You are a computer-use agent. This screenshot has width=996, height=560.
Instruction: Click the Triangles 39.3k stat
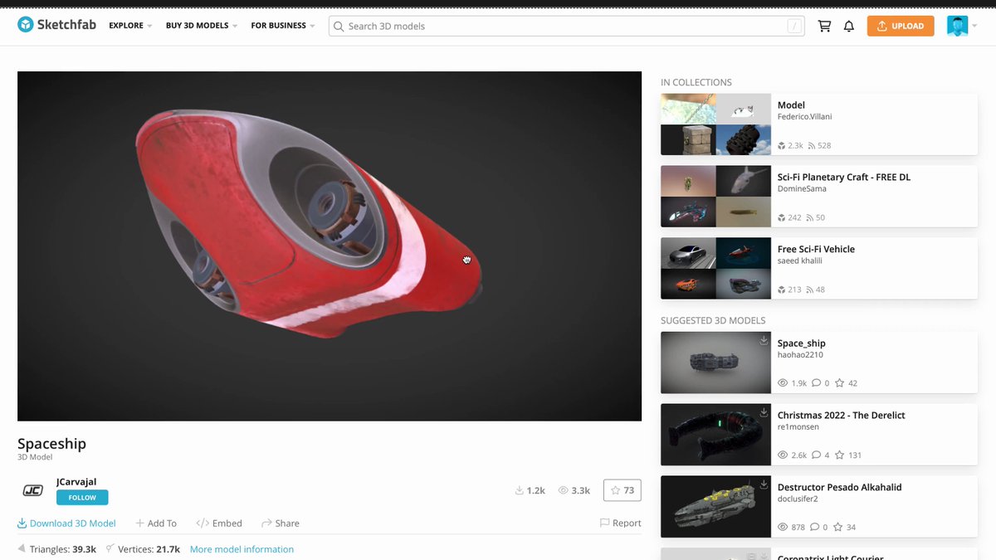pos(57,549)
